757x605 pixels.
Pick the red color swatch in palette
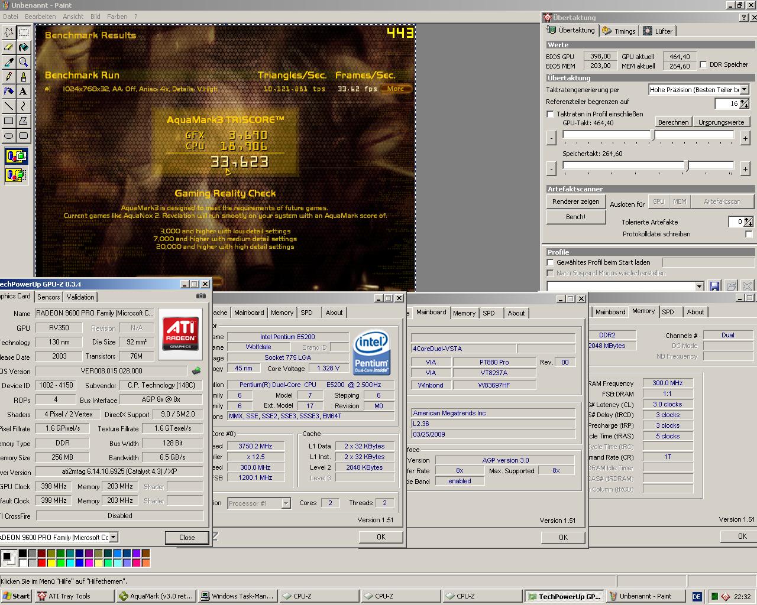[41, 562]
